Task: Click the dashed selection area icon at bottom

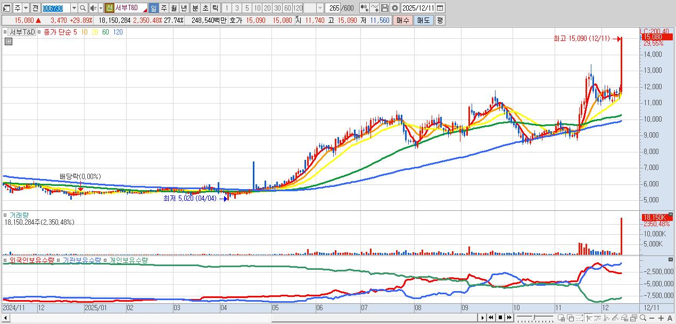Action: (x=579, y=318)
